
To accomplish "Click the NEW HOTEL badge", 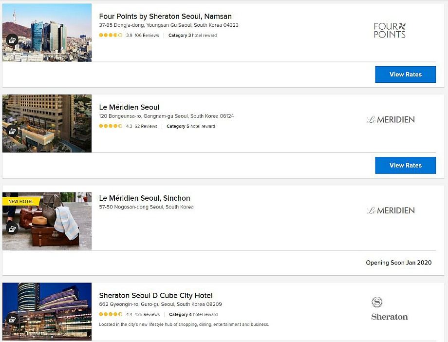I will coord(21,201).
